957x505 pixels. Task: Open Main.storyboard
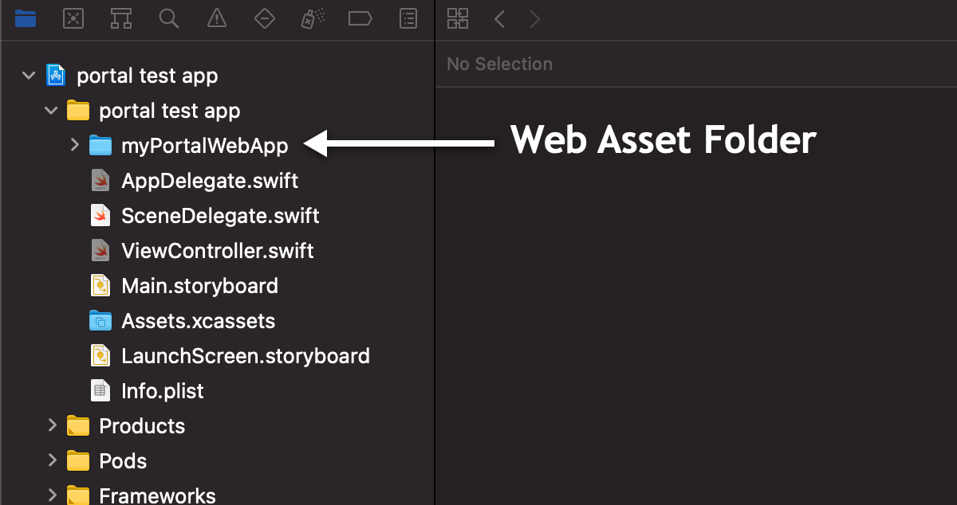tap(199, 285)
